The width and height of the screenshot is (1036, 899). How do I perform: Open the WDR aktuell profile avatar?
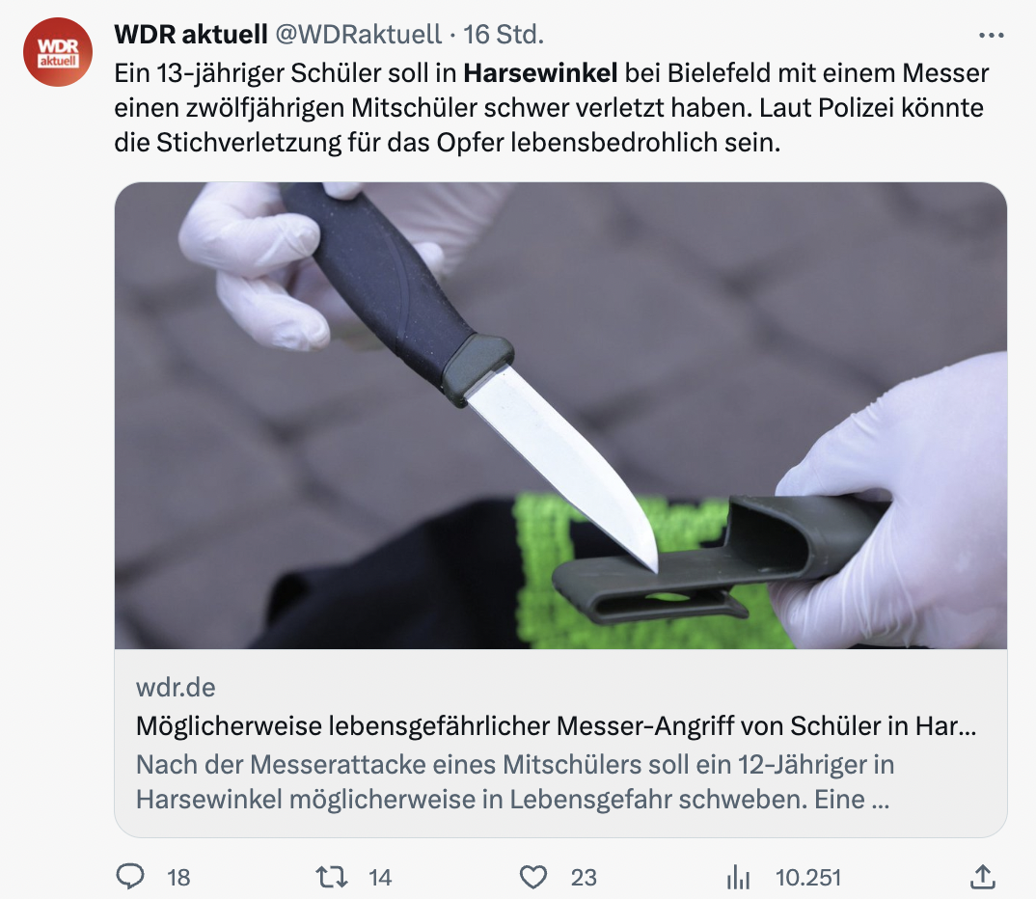pyautogui.click(x=58, y=52)
